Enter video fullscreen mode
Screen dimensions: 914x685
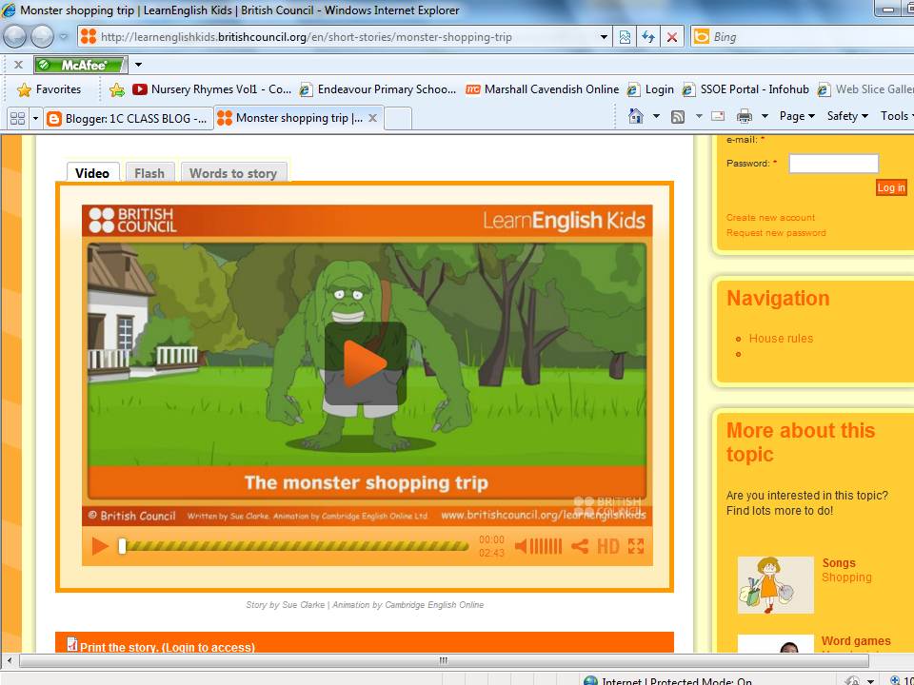[x=636, y=546]
